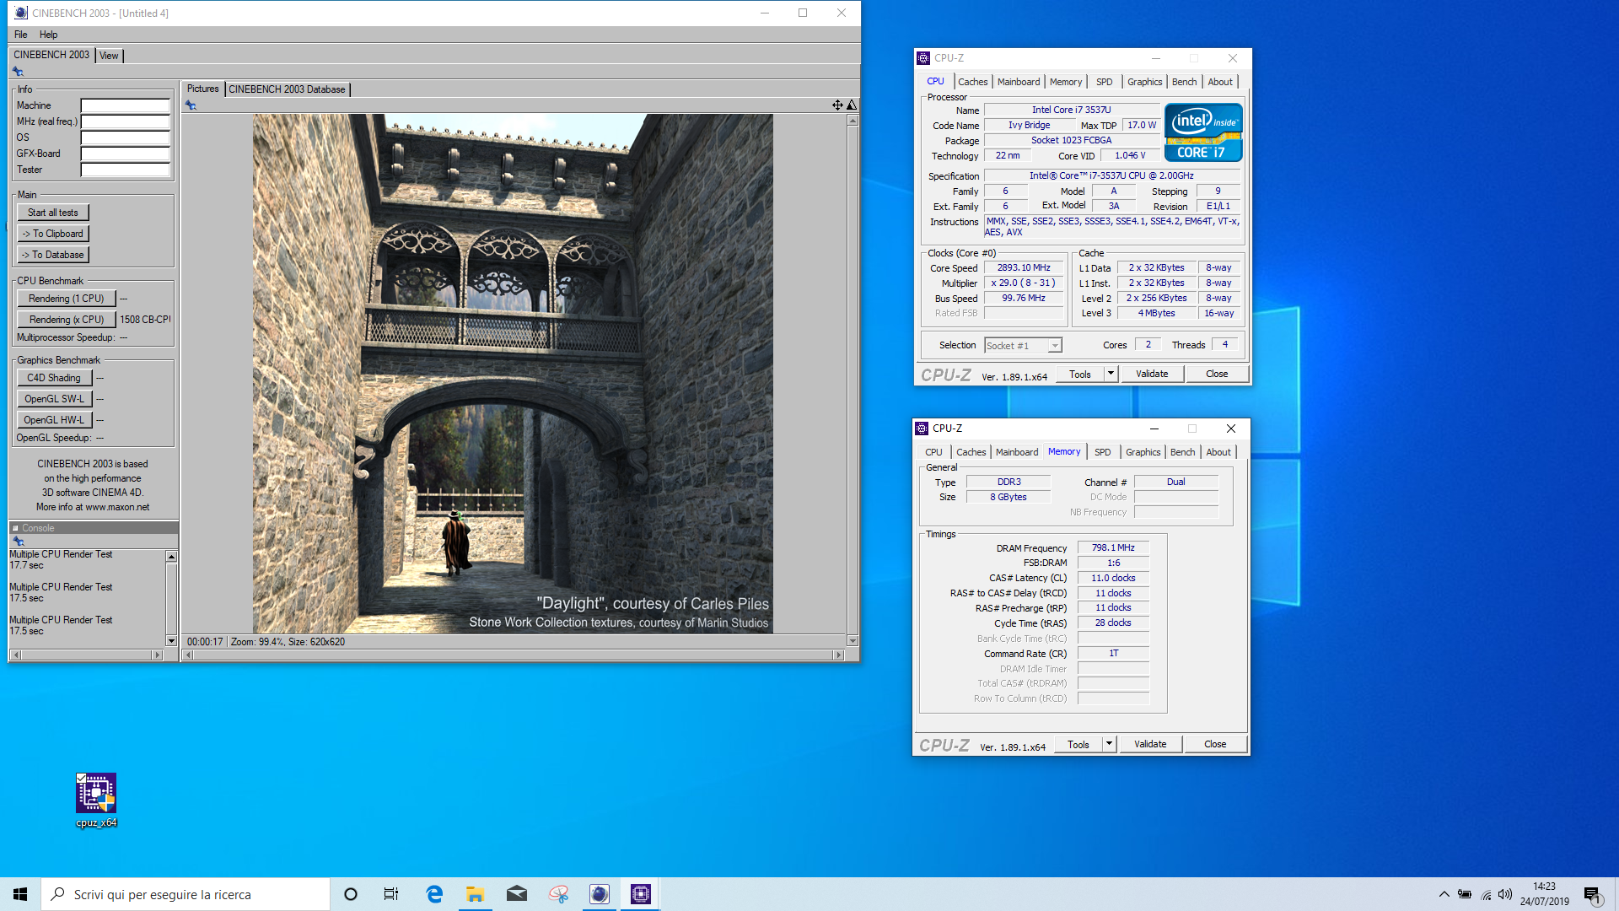Open the volume control in the system tray

[x=1505, y=894]
